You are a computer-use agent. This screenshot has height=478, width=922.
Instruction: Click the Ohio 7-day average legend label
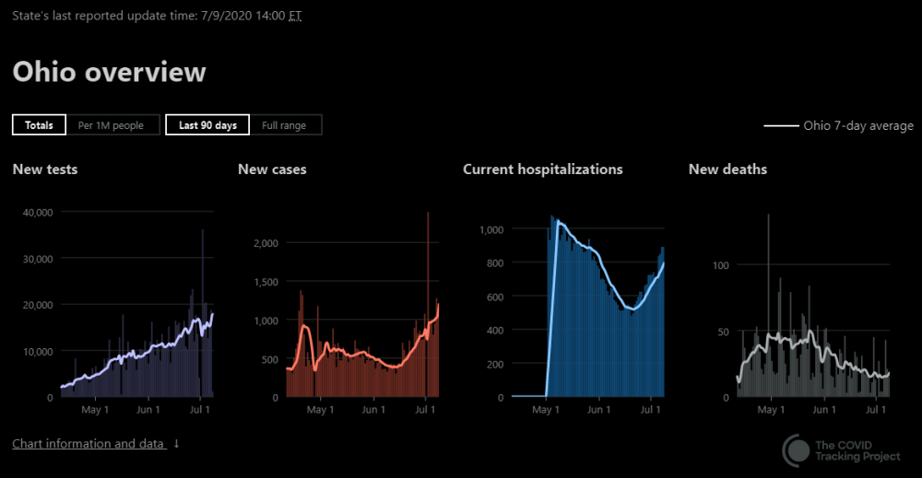pos(858,125)
